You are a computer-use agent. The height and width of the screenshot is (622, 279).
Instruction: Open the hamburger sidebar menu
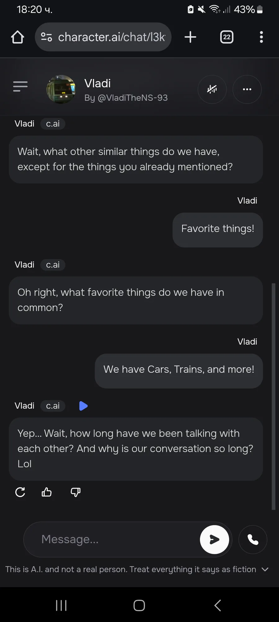pyautogui.click(x=20, y=86)
